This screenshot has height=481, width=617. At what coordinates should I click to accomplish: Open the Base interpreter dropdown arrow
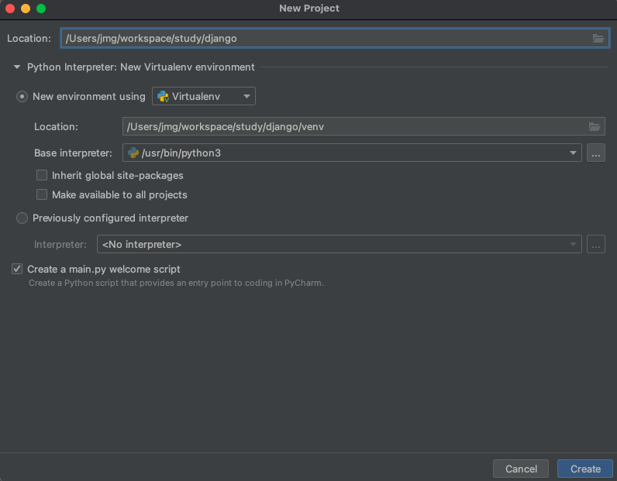[573, 153]
